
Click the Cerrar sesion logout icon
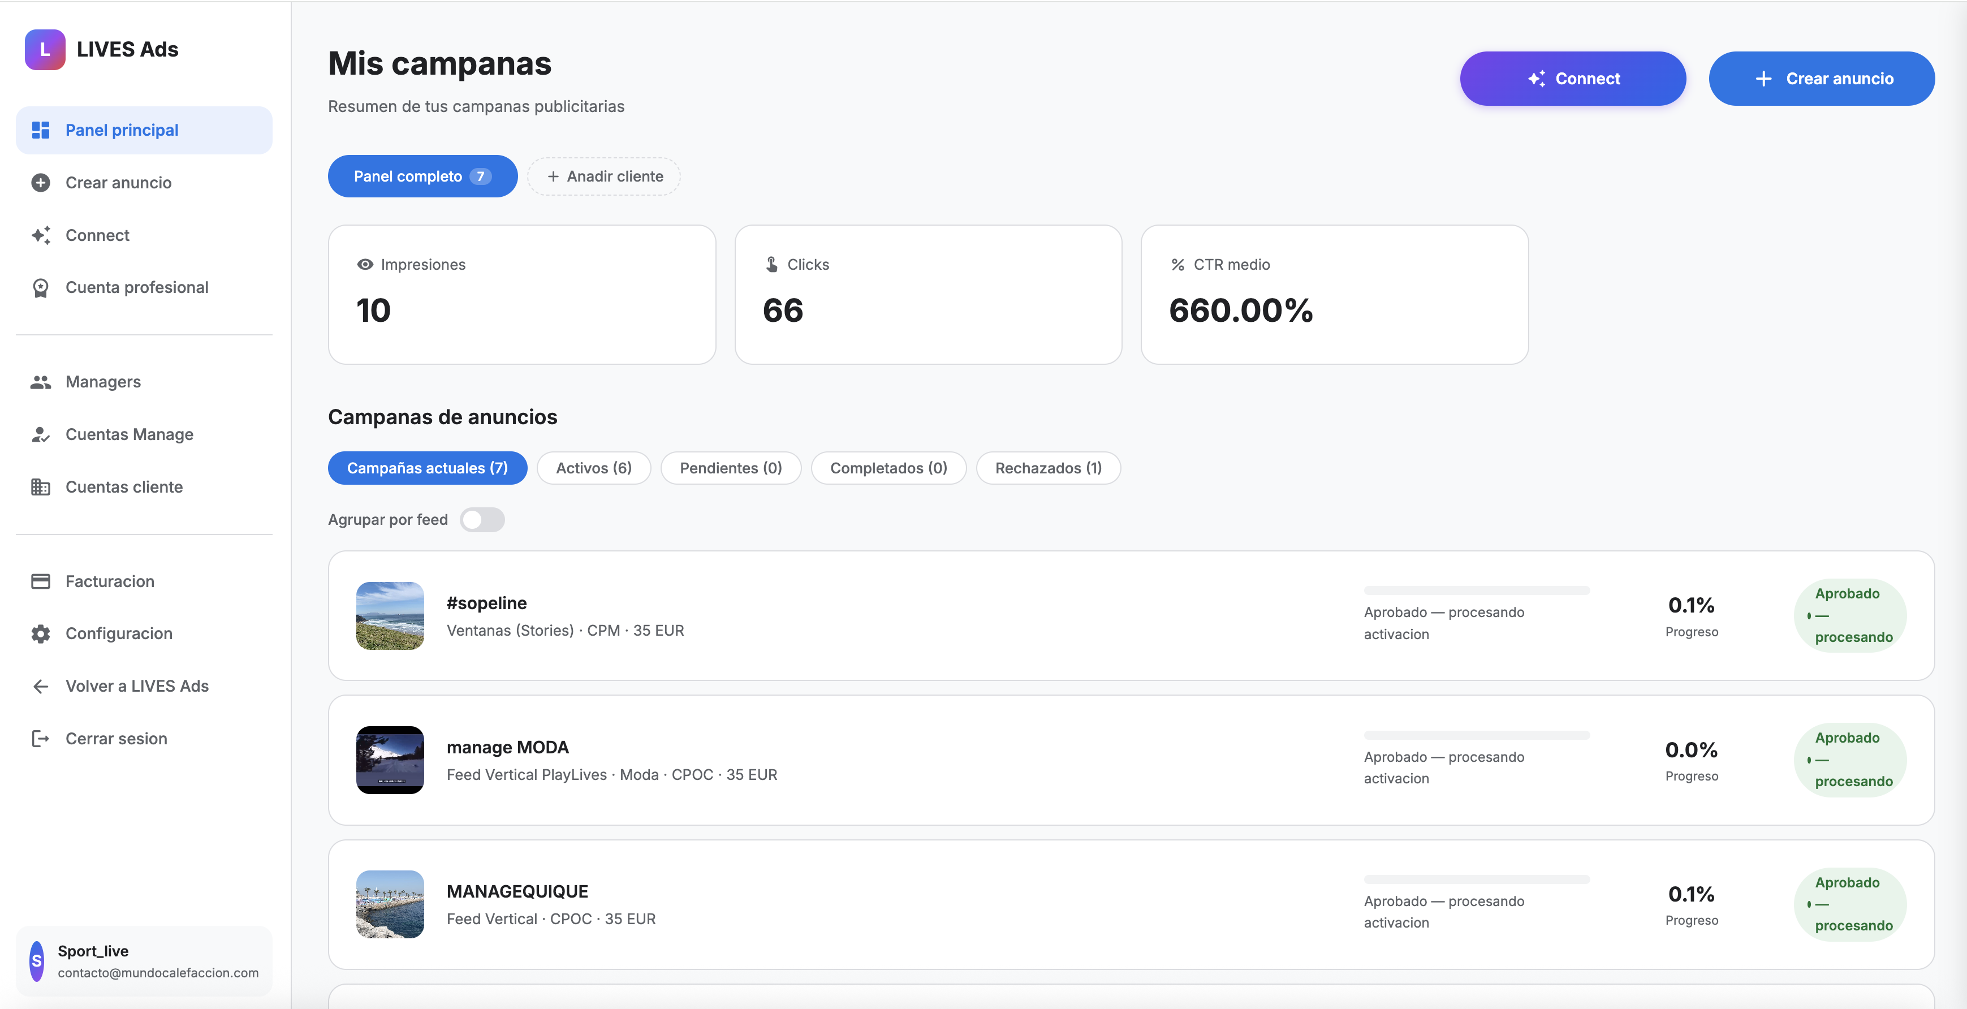41,738
